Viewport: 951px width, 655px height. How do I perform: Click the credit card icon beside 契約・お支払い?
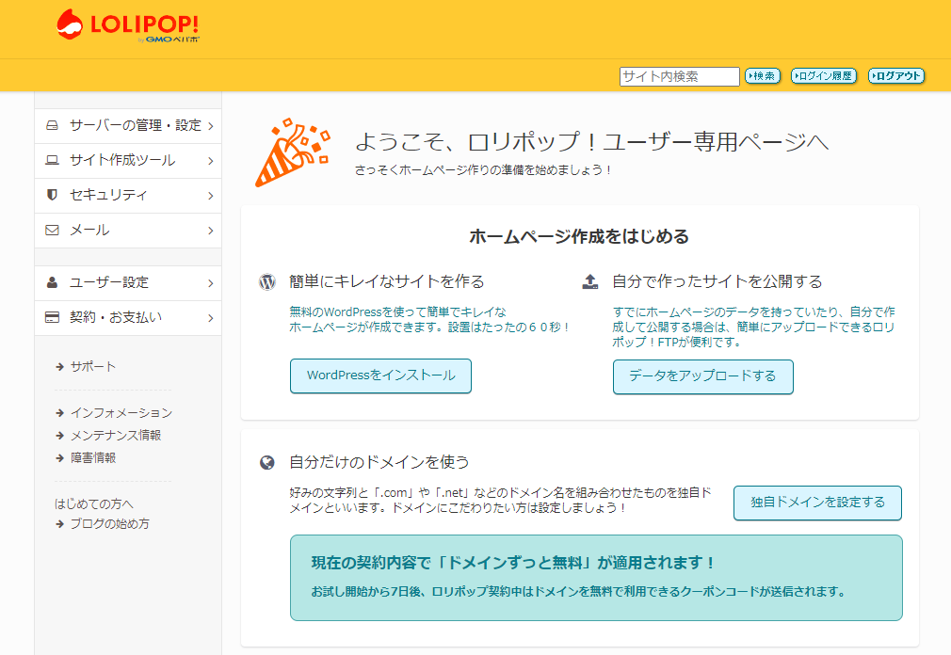[x=52, y=317]
